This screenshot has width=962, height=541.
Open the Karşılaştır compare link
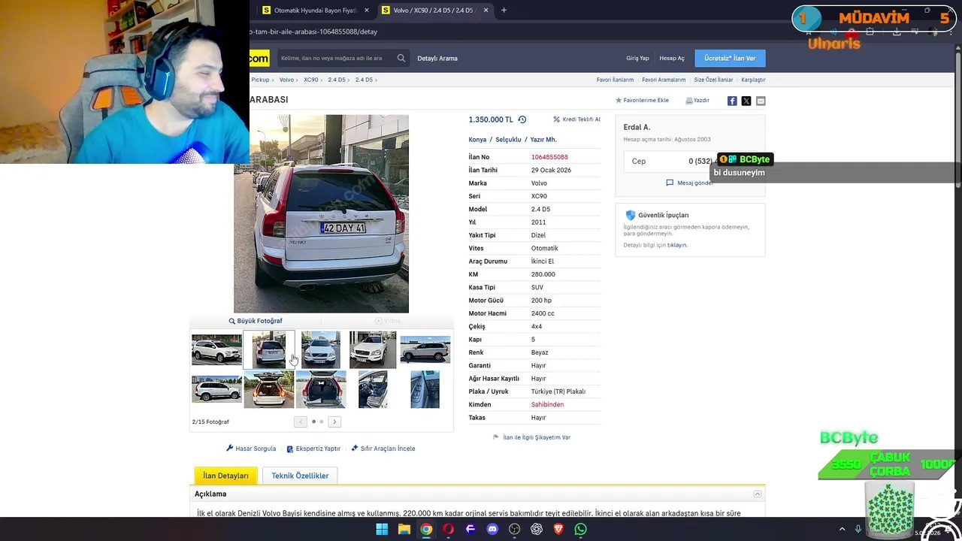(753, 80)
